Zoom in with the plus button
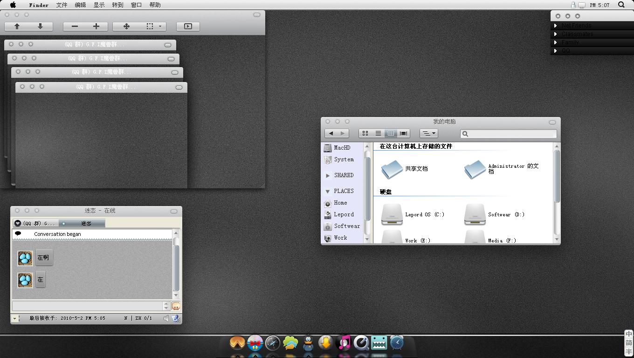 coord(96,27)
